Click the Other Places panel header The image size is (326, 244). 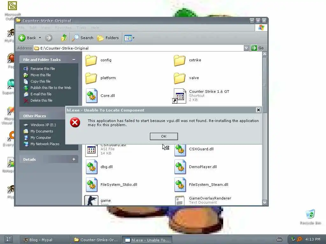tap(42, 116)
